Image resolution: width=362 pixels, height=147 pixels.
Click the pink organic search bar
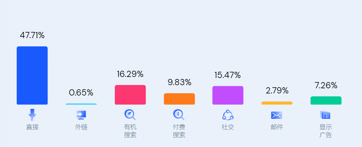(130, 95)
